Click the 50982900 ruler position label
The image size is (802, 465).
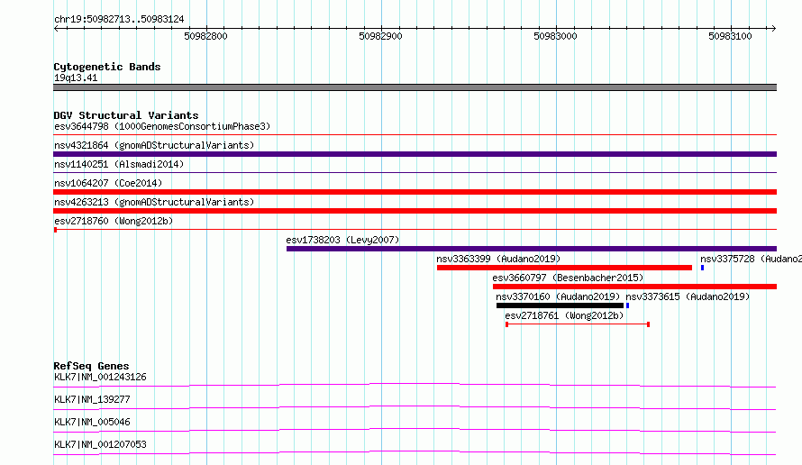tap(380, 36)
